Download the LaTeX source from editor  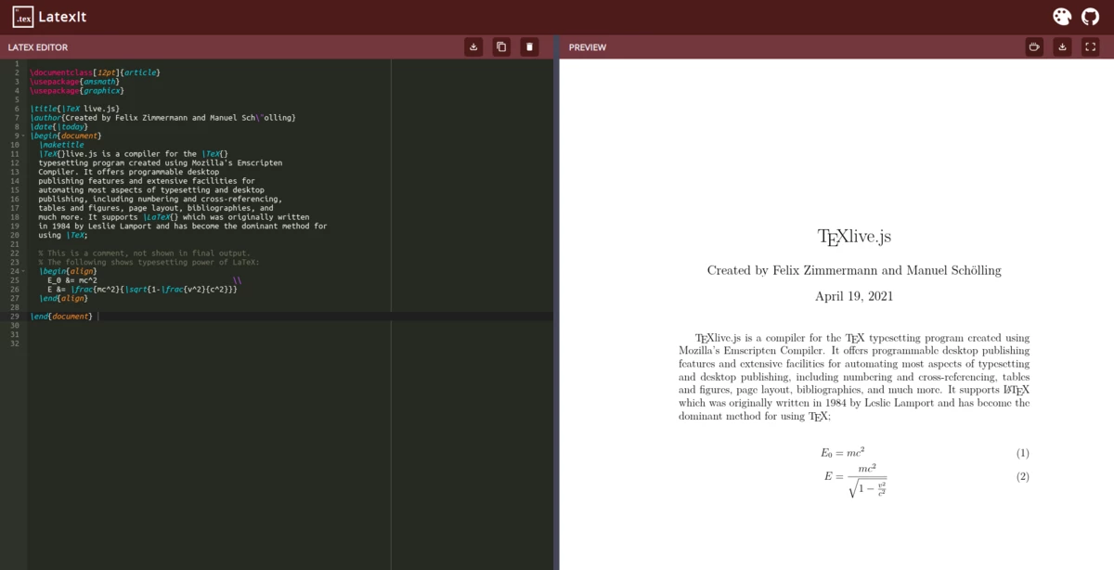pyautogui.click(x=473, y=46)
